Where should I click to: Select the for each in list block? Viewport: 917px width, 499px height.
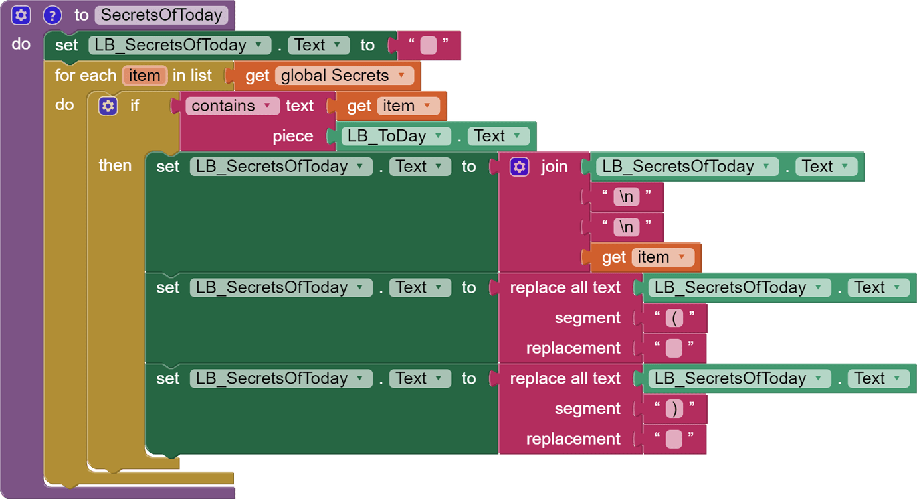[86, 76]
